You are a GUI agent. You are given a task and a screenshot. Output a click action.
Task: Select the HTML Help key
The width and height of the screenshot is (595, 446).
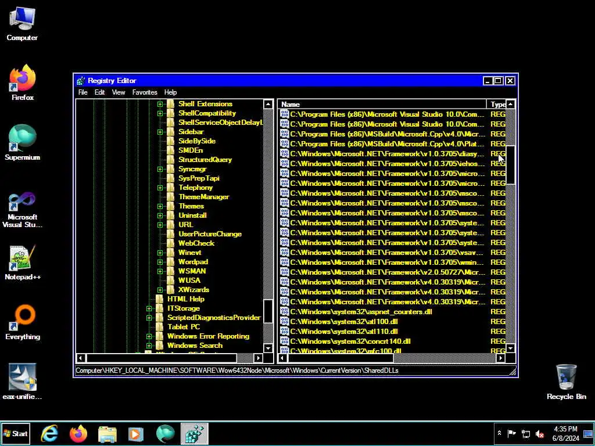pos(185,299)
